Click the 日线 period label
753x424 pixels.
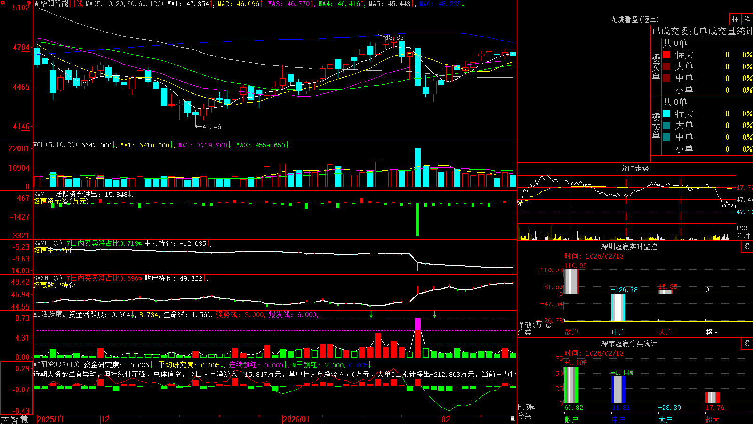[x=76, y=4]
